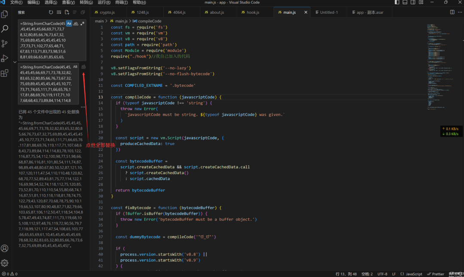This screenshot has height=277, width=464.
Task: Change UTF-8 encoding in status bar
Action: tap(382, 274)
